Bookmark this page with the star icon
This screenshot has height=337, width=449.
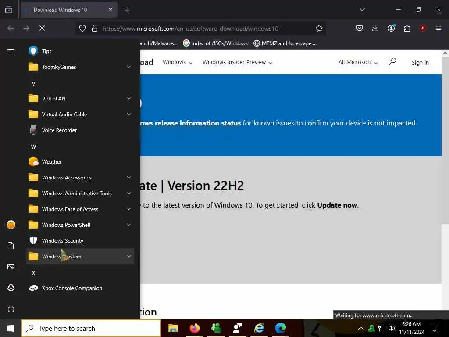point(319,28)
